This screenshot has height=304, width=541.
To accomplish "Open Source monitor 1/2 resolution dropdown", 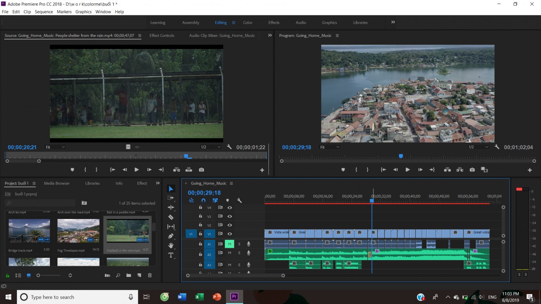I will (x=211, y=147).
